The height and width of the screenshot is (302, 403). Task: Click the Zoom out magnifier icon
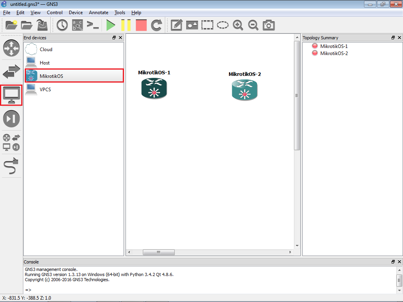point(253,25)
